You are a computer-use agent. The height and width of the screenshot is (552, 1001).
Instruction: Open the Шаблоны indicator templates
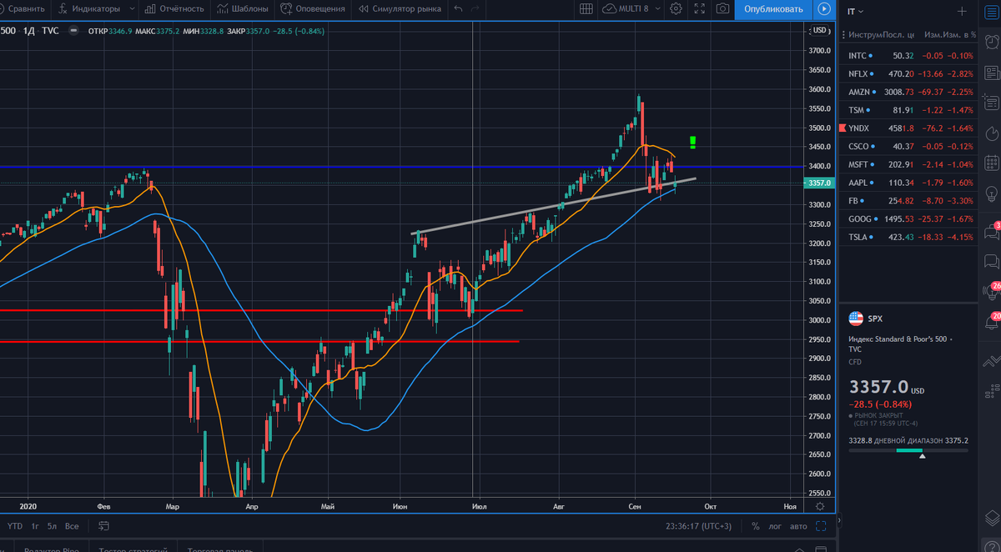tap(243, 9)
